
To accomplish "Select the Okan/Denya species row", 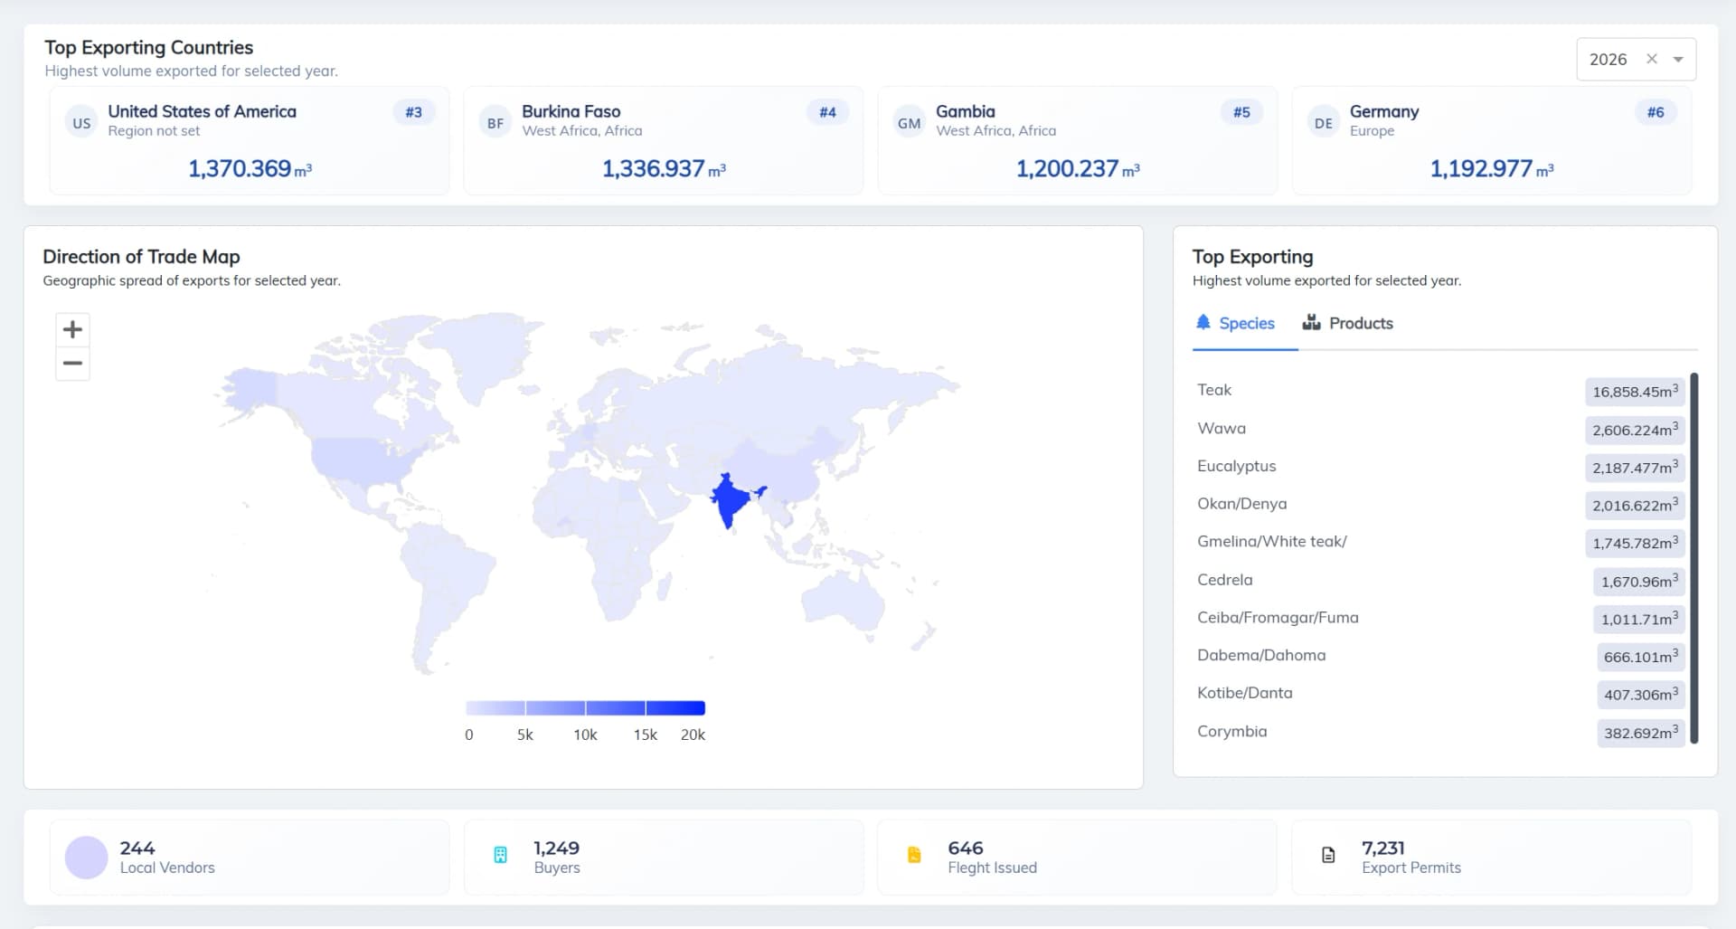I will tap(1439, 505).
